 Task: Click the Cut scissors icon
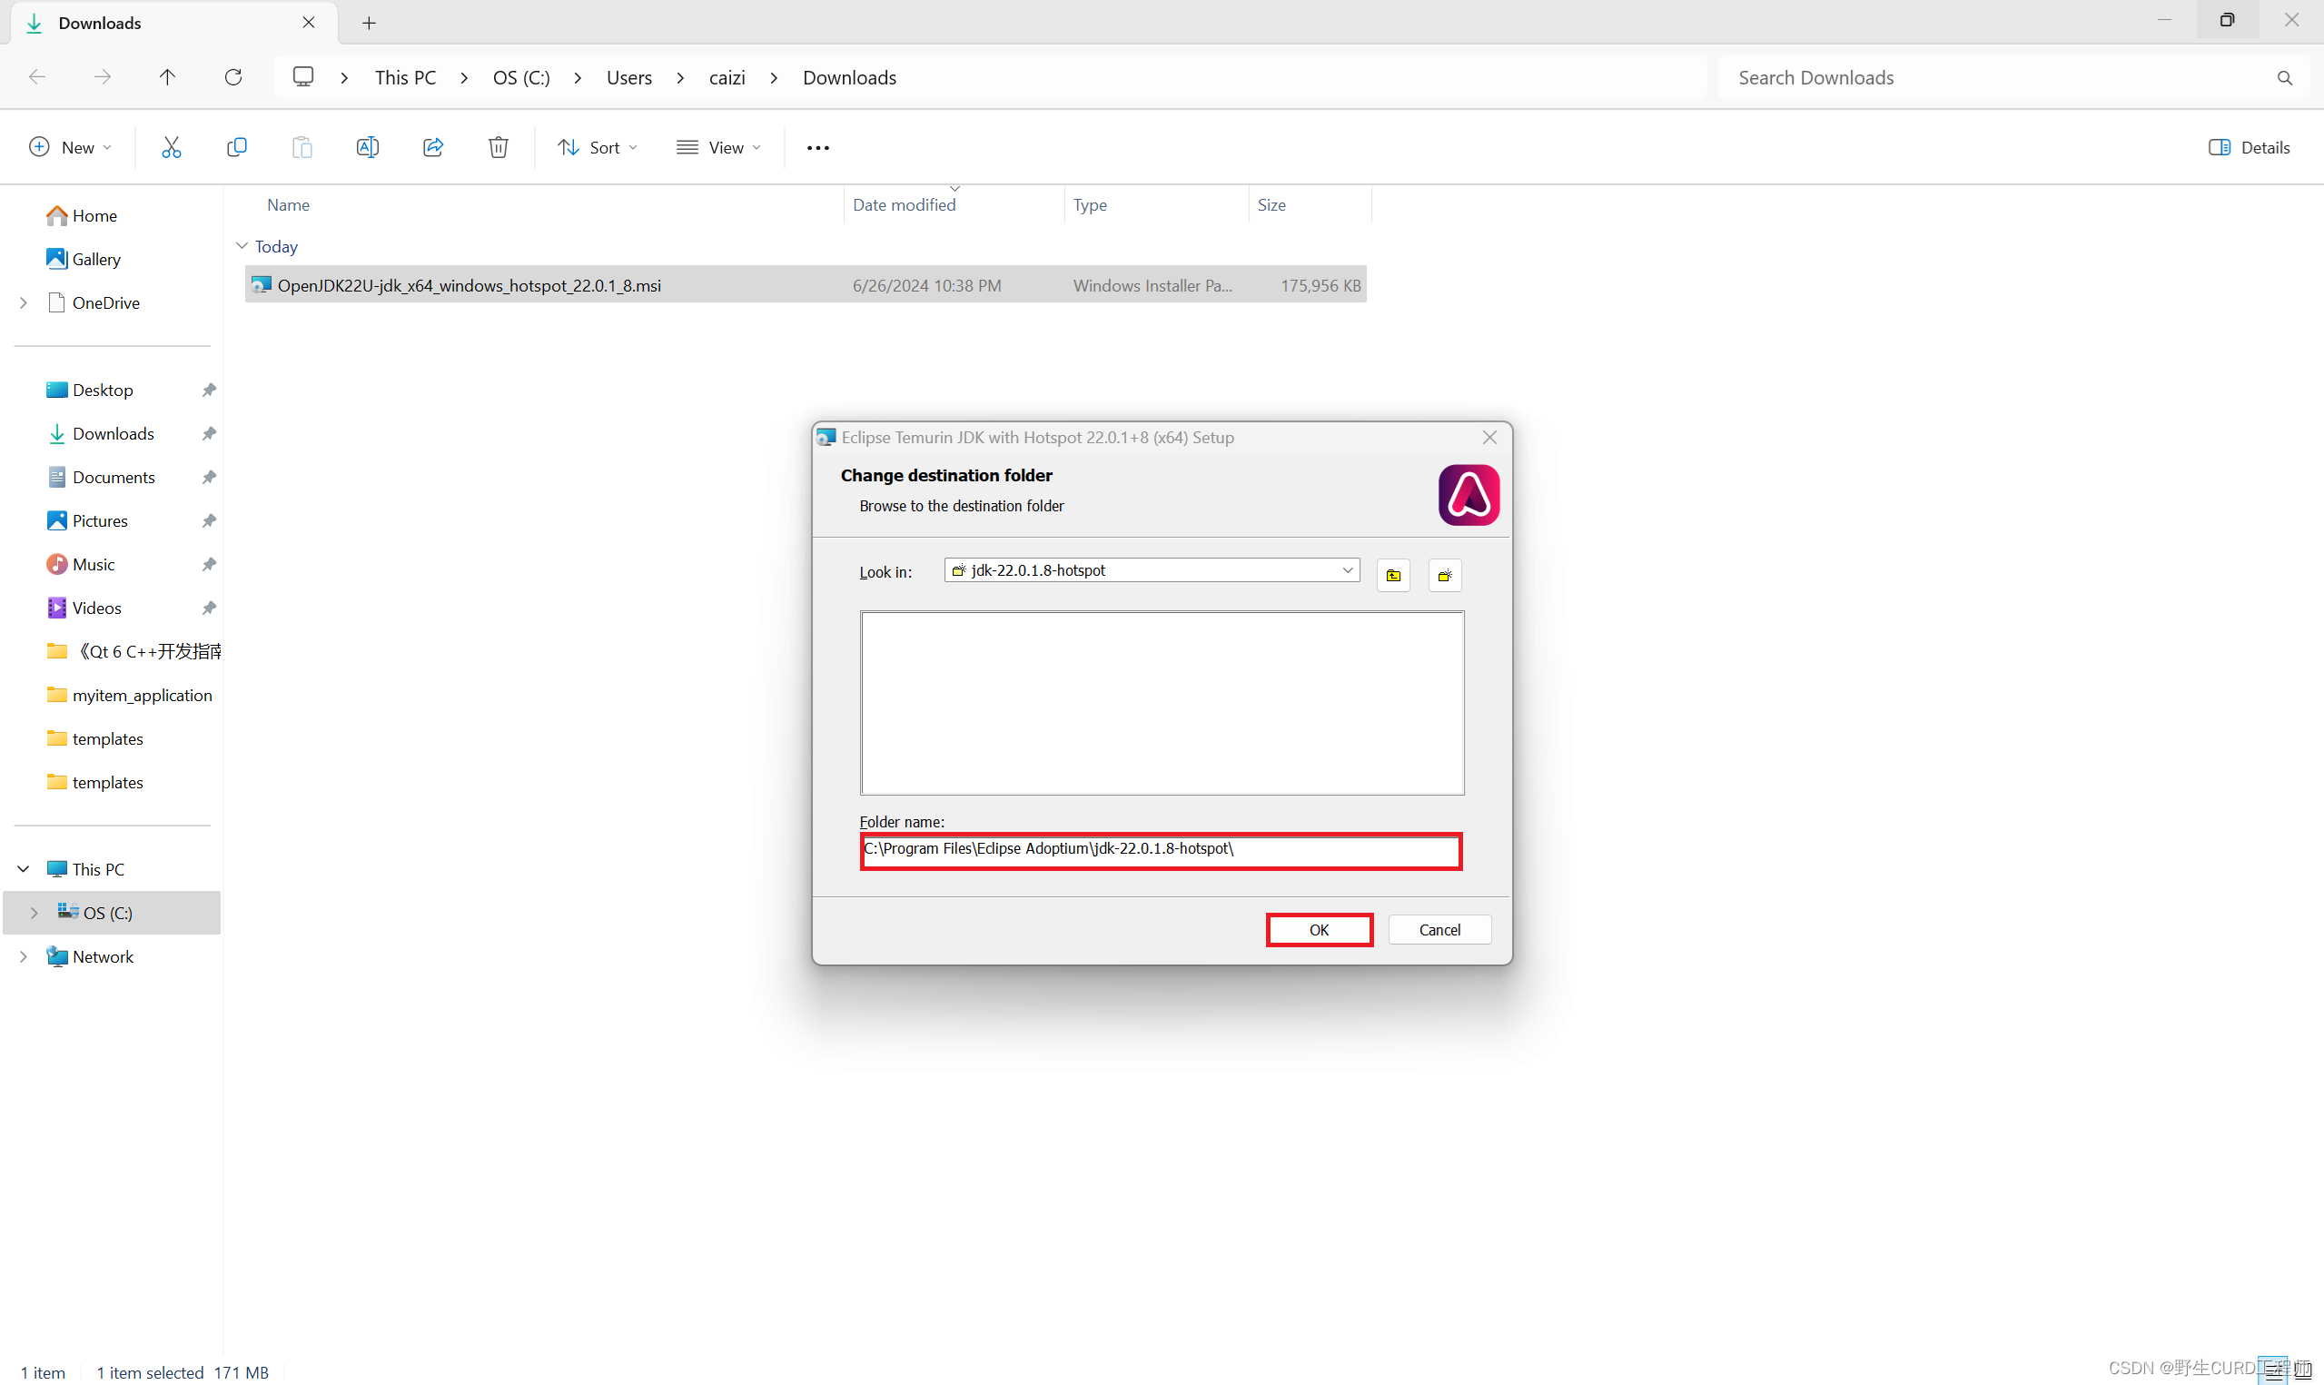(171, 147)
